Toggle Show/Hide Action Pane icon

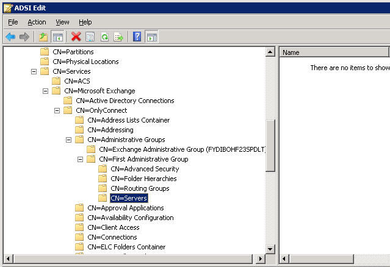152,37
